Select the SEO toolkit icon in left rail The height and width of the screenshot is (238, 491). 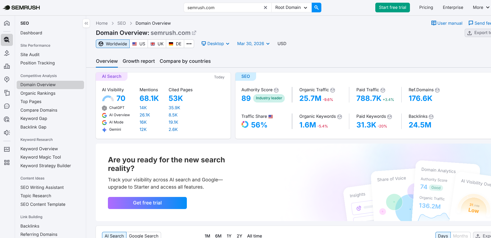7,40
